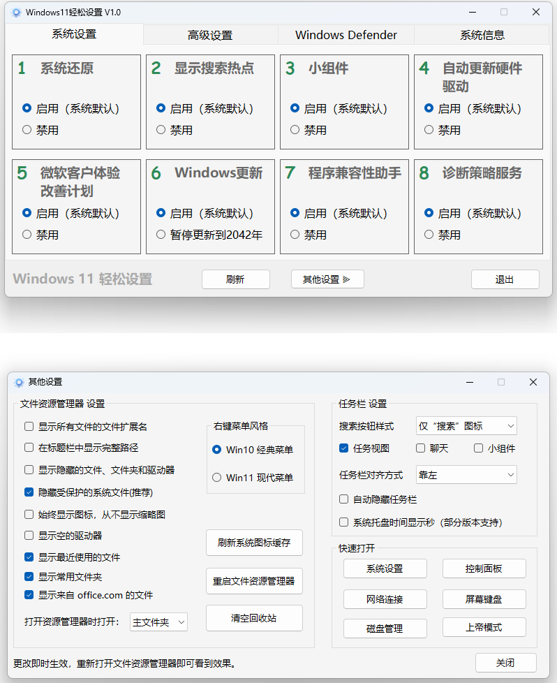Launch 屏幕键盘 button
The width and height of the screenshot is (557, 683).
point(484,599)
